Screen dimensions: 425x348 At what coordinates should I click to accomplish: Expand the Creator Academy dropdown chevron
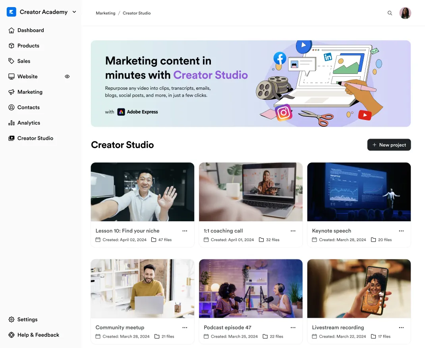point(74,12)
